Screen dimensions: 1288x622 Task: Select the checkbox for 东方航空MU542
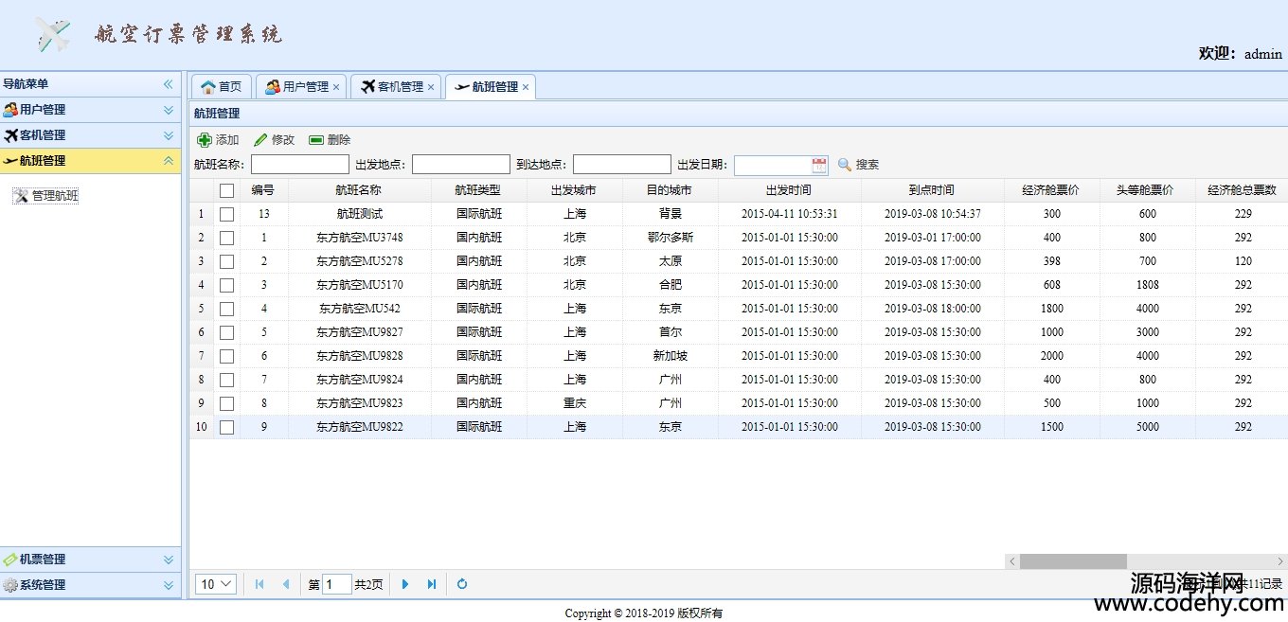click(226, 309)
